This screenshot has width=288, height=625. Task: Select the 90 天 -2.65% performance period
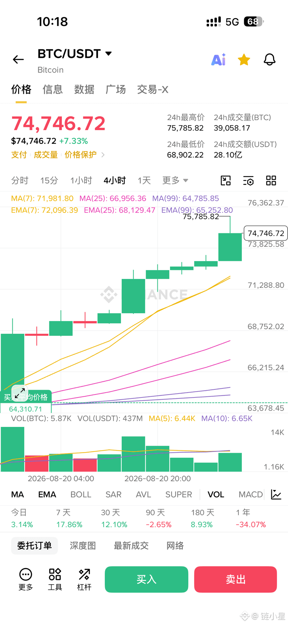pos(159,519)
